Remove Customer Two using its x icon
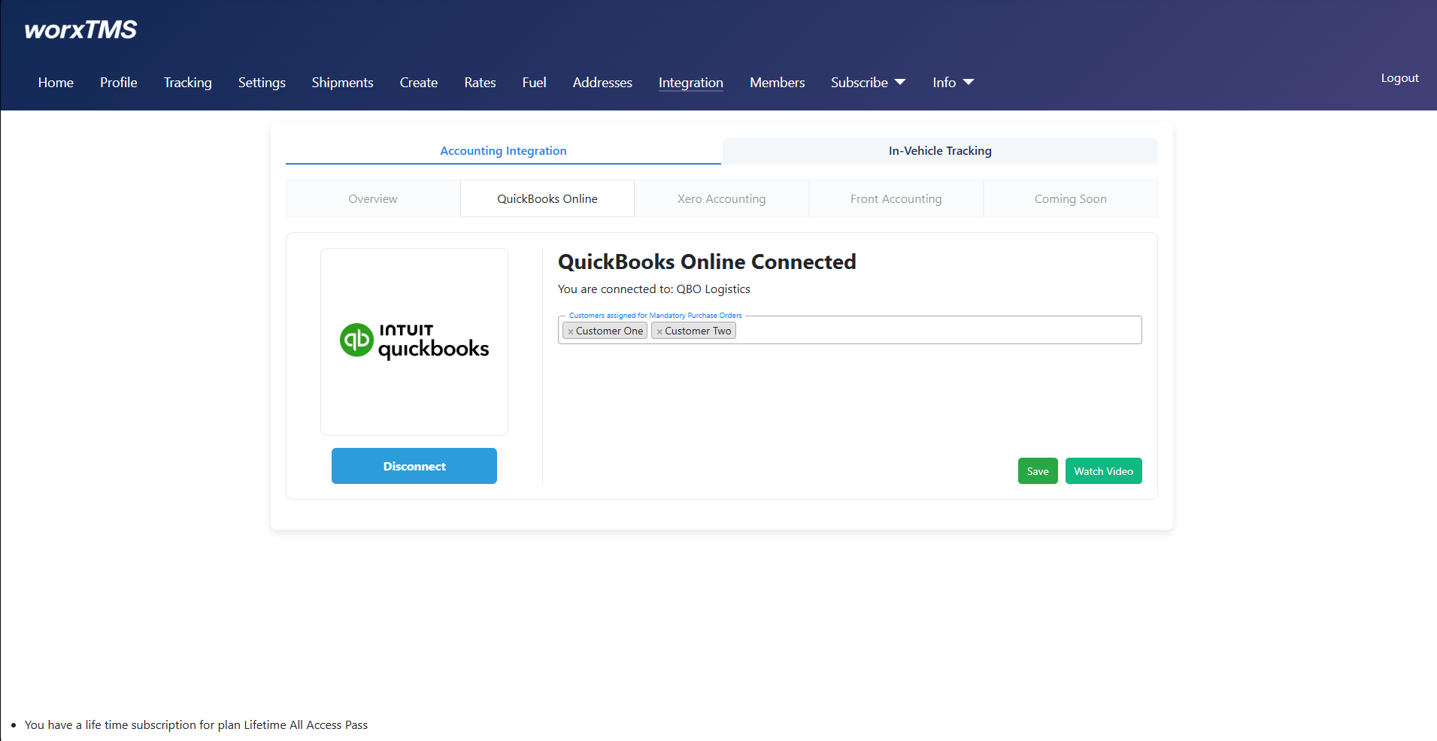Image resolution: width=1437 pixels, height=741 pixels. [x=659, y=331]
